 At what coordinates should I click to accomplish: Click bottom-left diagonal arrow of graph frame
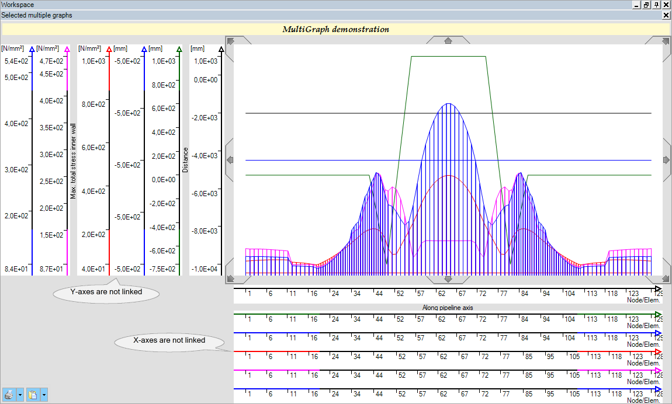pos(231,278)
